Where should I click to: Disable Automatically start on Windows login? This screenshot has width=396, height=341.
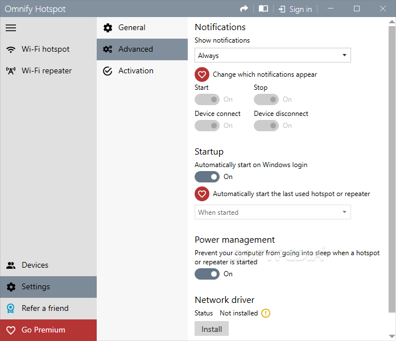click(207, 177)
